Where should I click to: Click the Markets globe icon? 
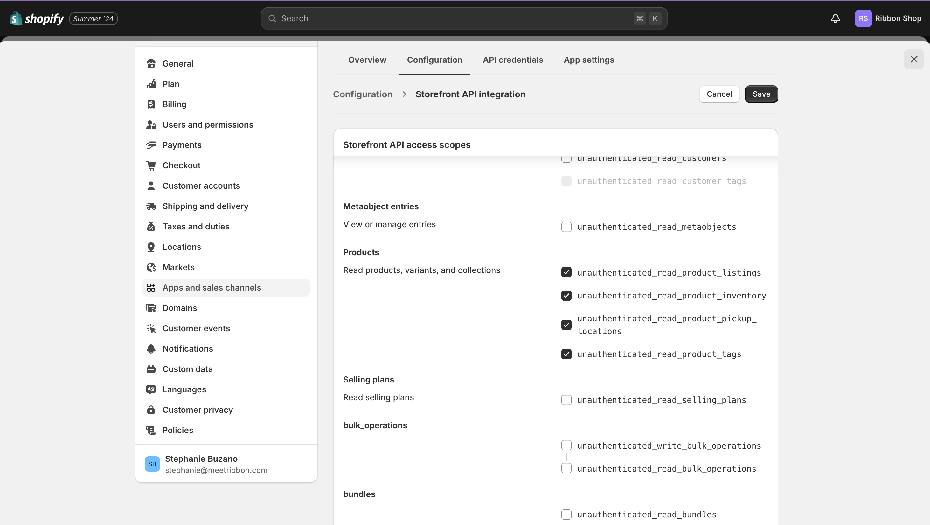coord(151,267)
